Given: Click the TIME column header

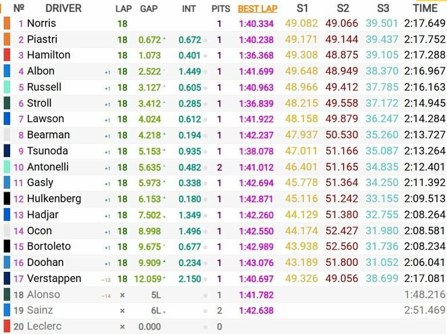Looking at the screenshot, I should click(x=424, y=8).
